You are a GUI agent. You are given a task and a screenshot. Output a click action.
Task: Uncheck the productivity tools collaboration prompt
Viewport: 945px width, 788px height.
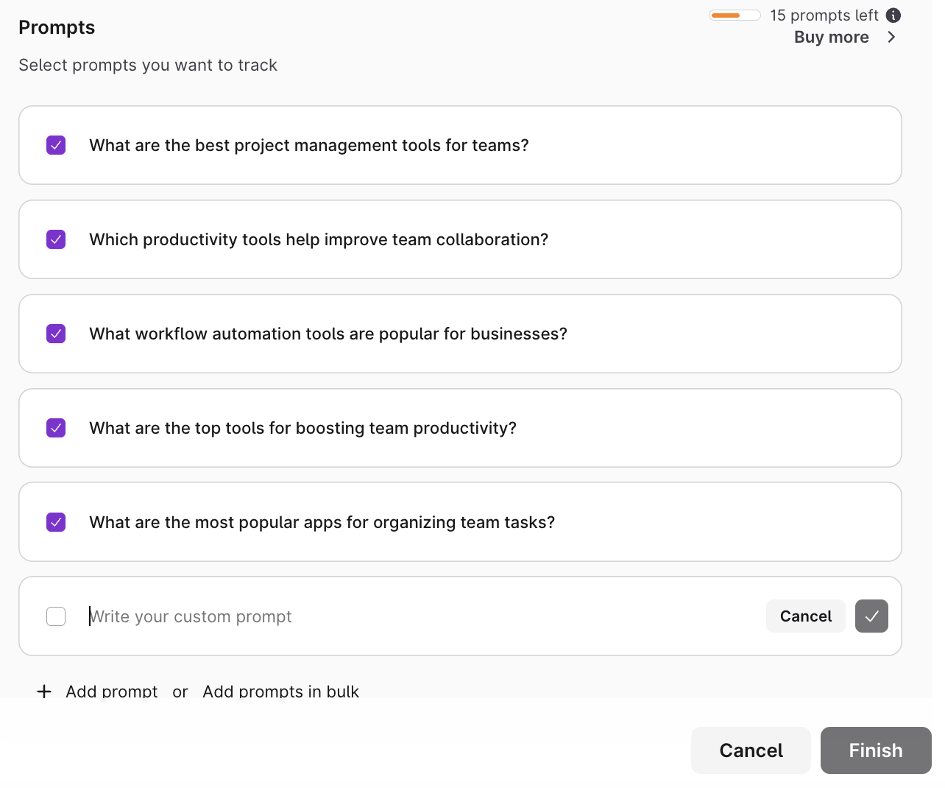click(56, 239)
